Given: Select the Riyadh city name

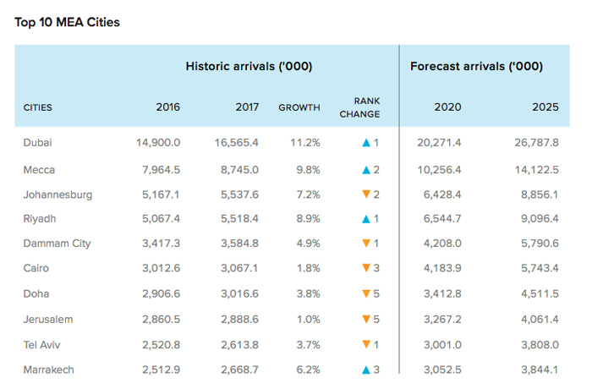Looking at the screenshot, I should 40,219.
